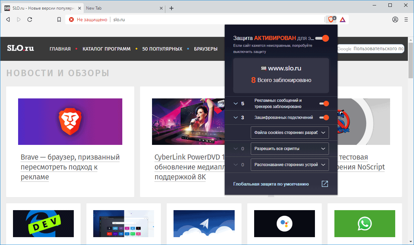Screen dimensions: 414x245
Task: Click the Opera browser screenshot thumbnail
Action: (124, 223)
